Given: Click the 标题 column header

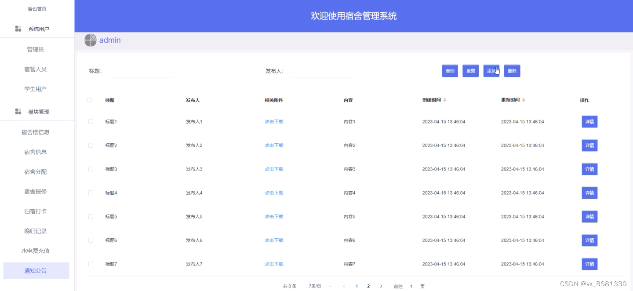Looking at the screenshot, I should [110, 100].
